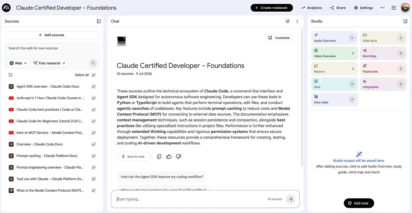Expand Flashcards options chevron
412x213 pixels.
(x=401, y=69)
